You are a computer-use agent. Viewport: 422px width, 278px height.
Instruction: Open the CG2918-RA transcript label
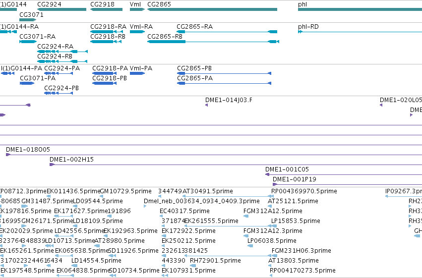coord(108,27)
